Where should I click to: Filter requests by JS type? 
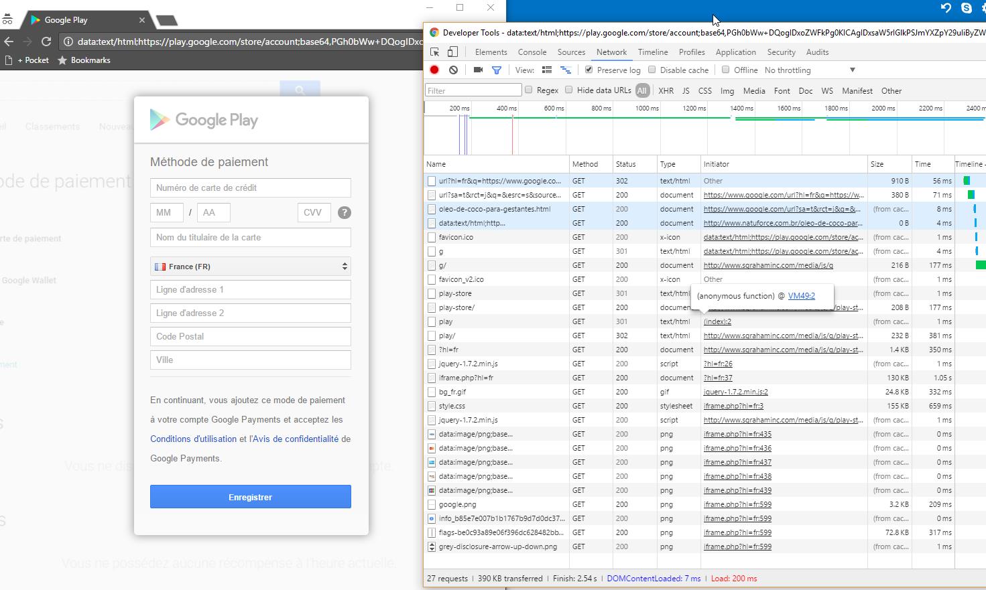tap(686, 90)
